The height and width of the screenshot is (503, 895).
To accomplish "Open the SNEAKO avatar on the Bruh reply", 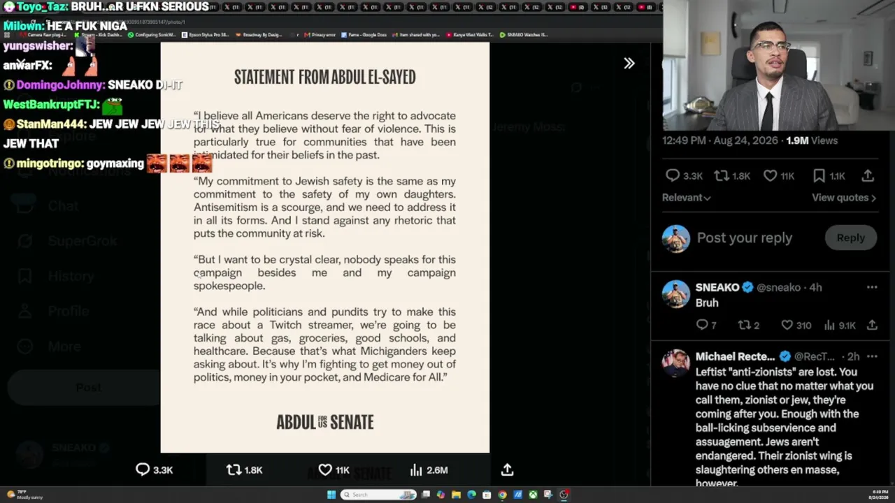I will coord(676,294).
